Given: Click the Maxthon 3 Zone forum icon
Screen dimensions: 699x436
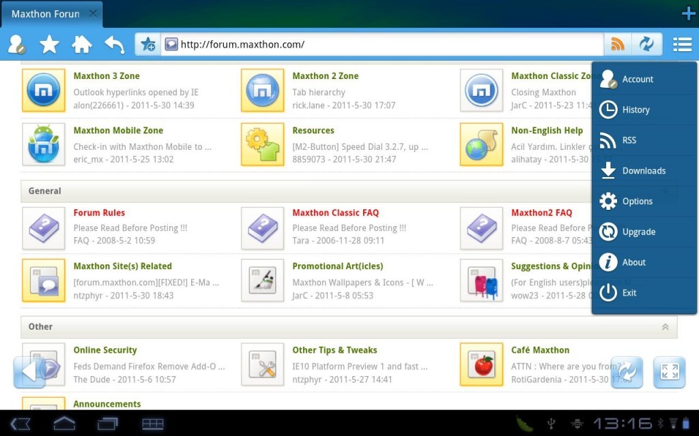Looking at the screenshot, I should pos(44,91).
